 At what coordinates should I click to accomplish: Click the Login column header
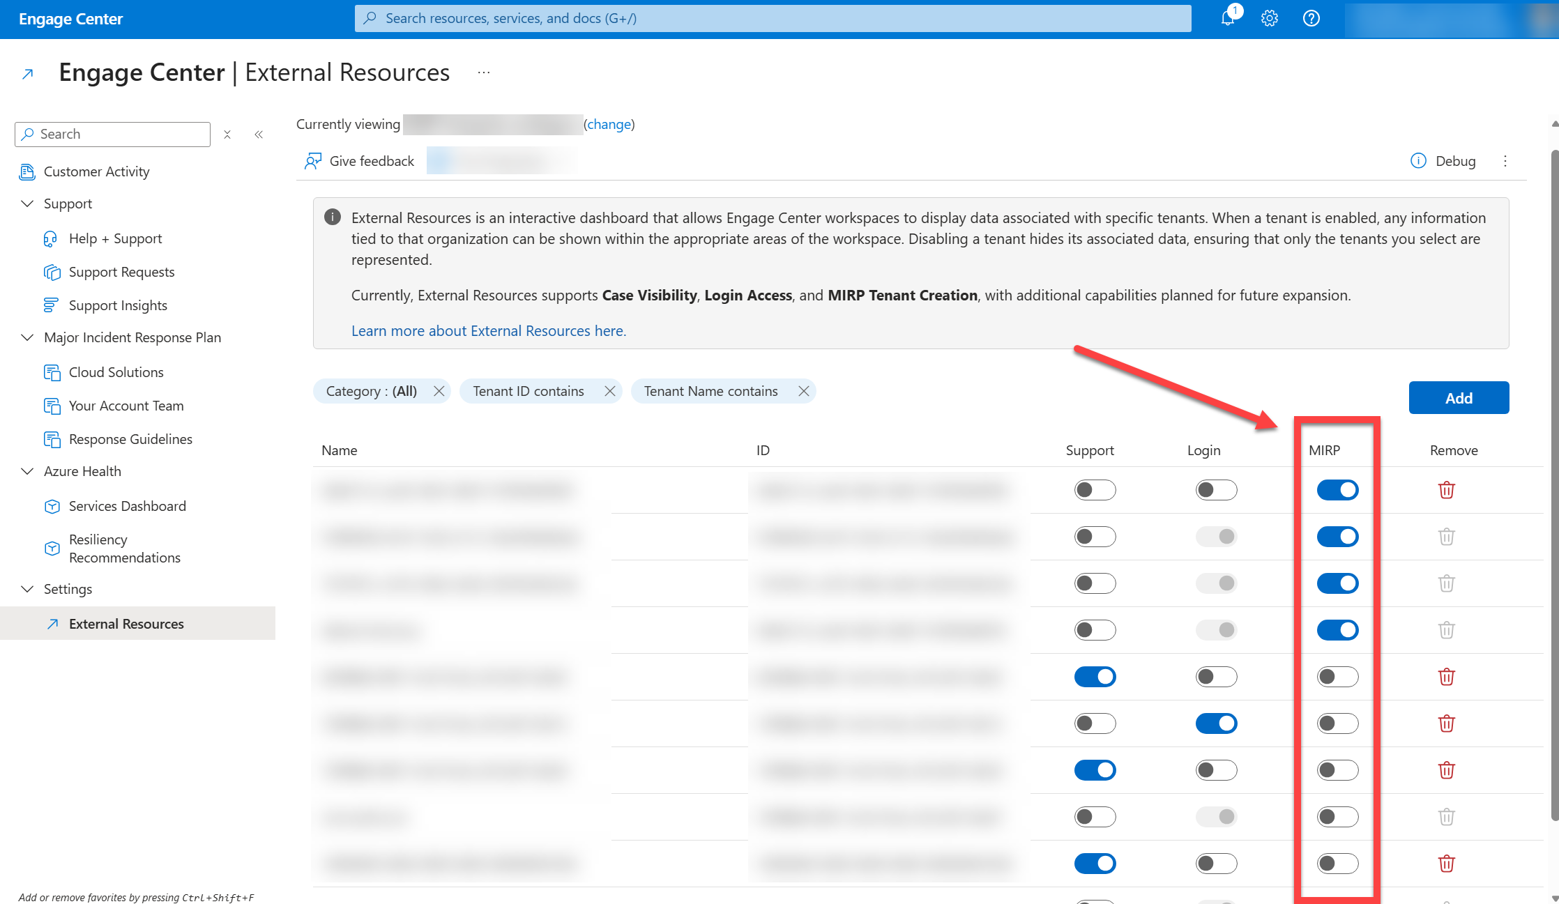tap(1204, 450)
